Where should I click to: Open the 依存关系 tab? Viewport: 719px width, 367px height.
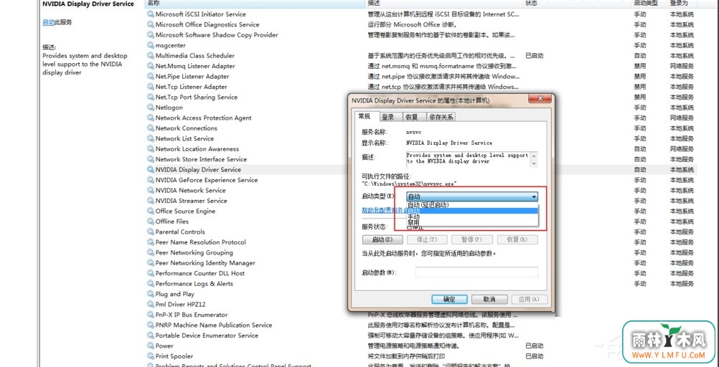(x=441, y=118)
